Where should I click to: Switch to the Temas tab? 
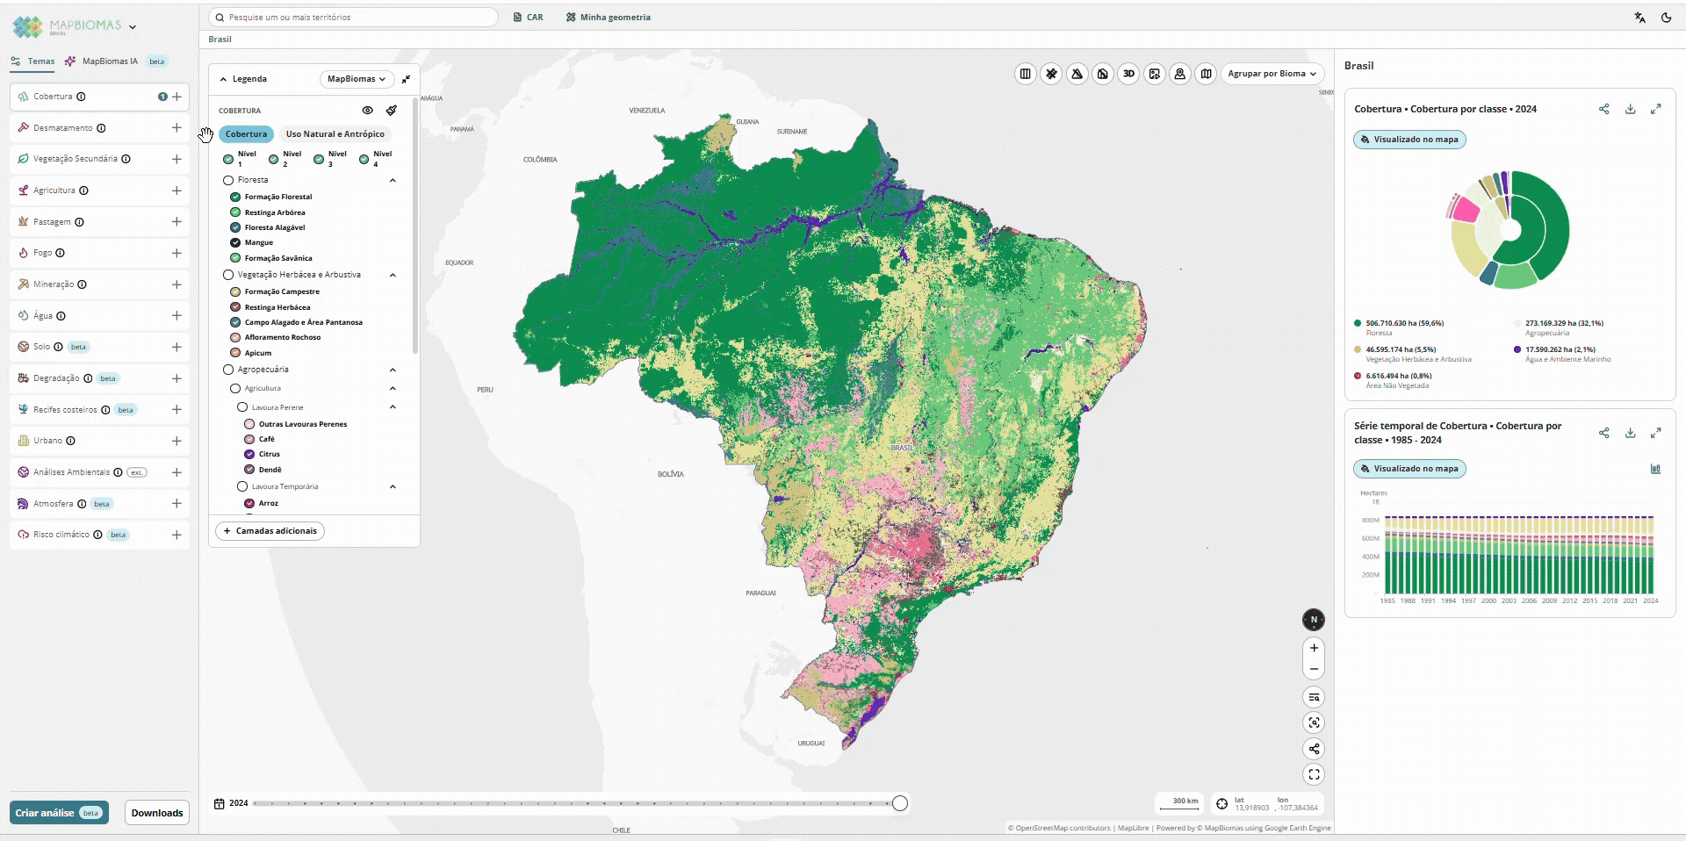click(32, 61)
